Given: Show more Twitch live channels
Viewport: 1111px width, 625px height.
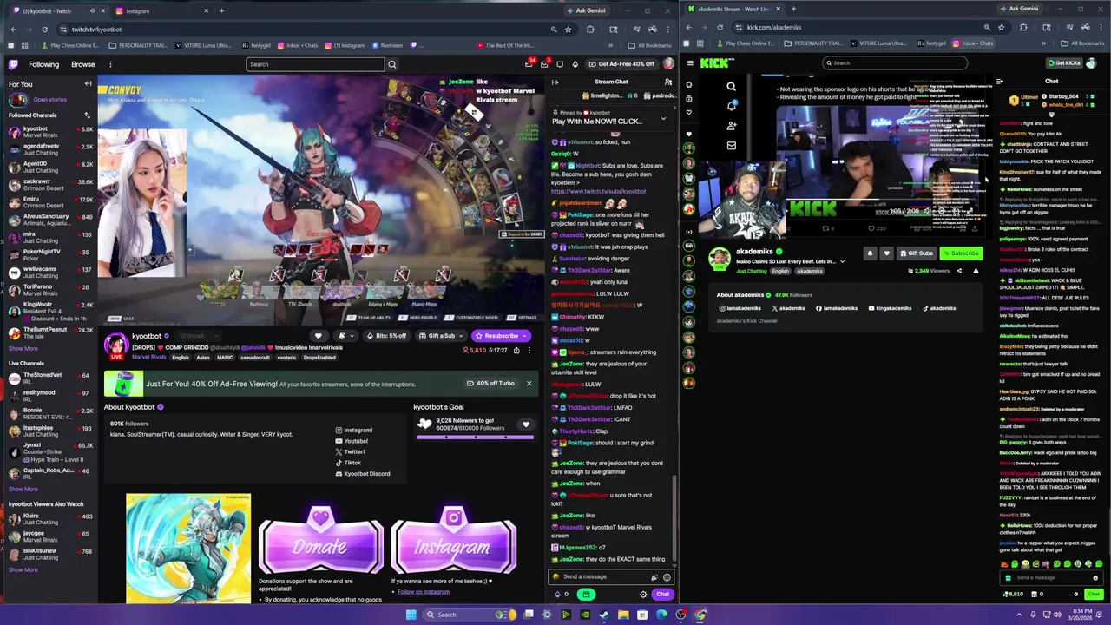Looking at the screenshot, I should pyautogui.click(x=23, y=490).
